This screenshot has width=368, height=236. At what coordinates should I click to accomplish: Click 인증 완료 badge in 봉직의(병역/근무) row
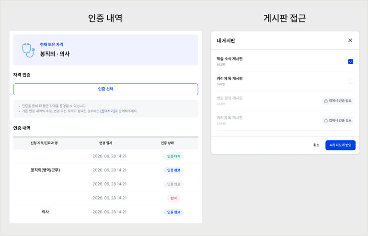click(x=173, y=170)
